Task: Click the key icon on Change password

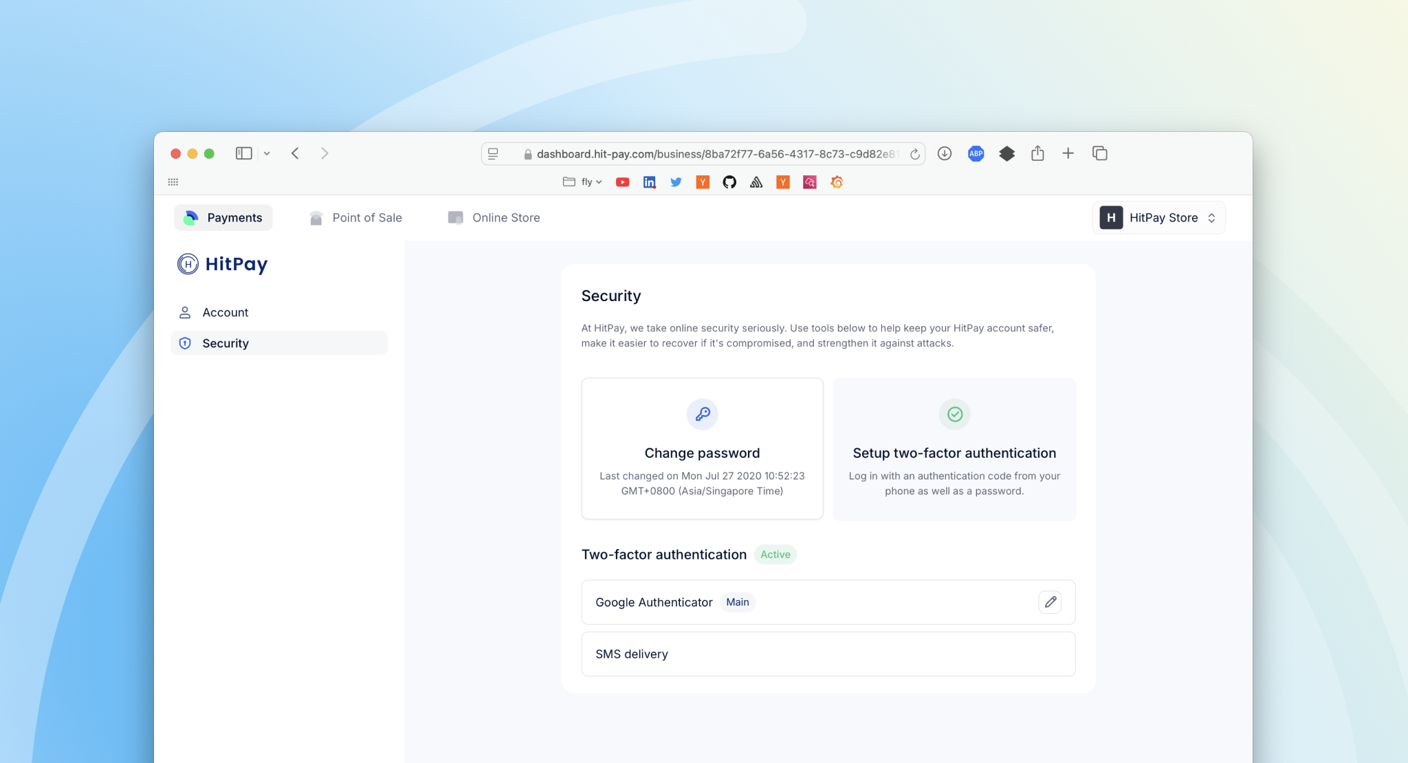Action: coord(702,414)
